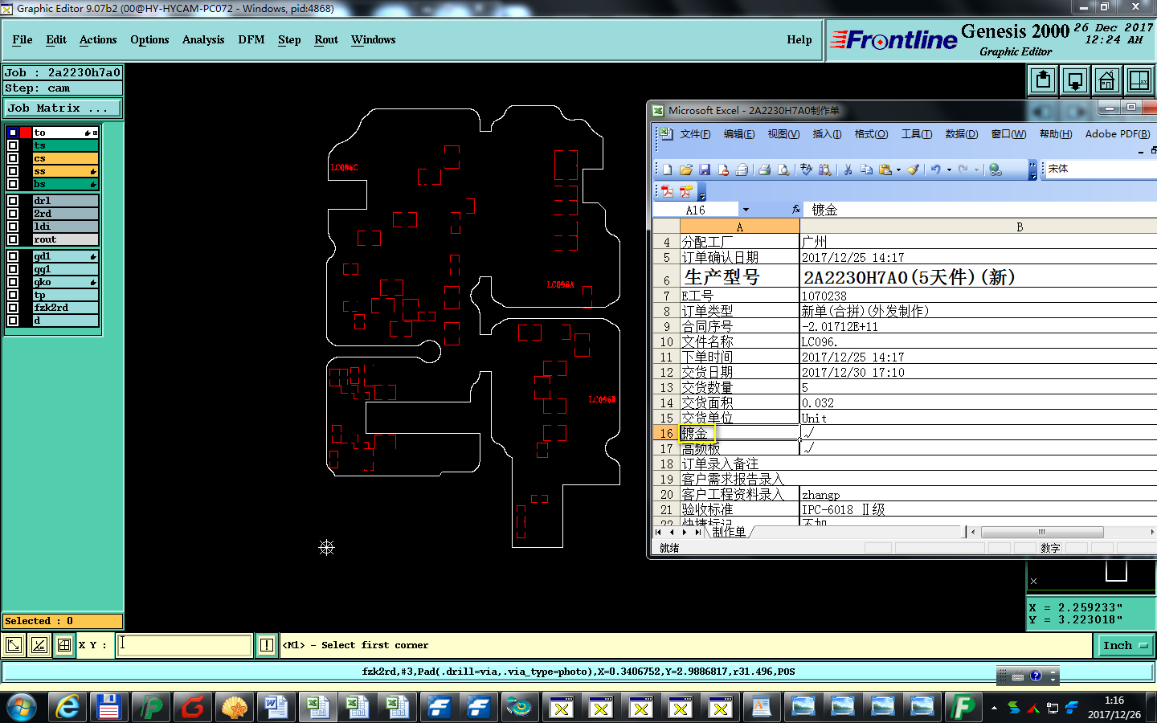
Task: Select cell A6 生产型号 in Excel
Action: [x=739, y=277]
